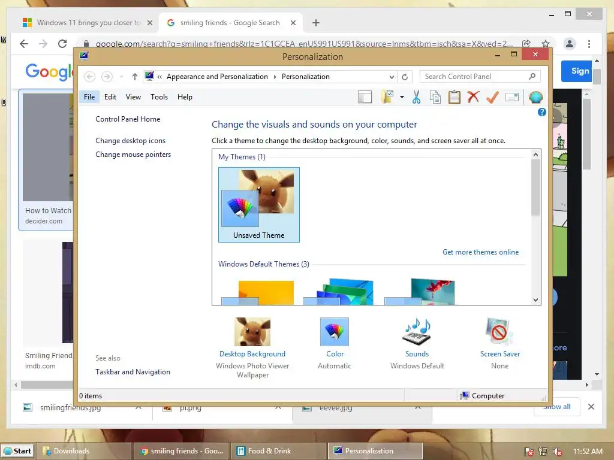Screen dimensions: 614x460
Task: Select the red flower Windows default theme
Action: point(420,292)
